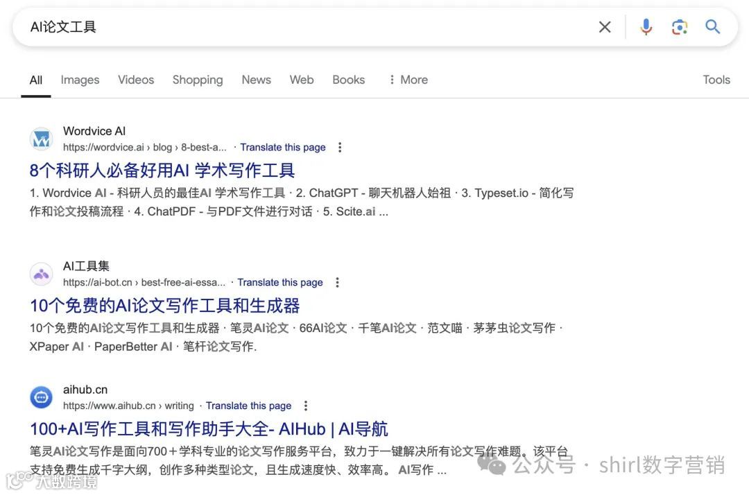
Task: Translate the ai-bot.cn result page
Action: coord(280,283)
